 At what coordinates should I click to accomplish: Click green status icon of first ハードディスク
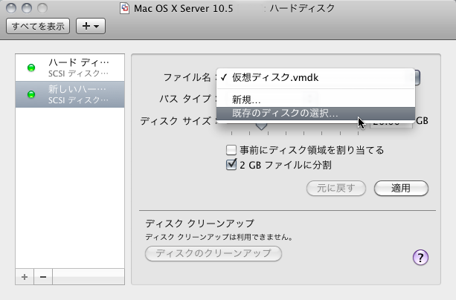click(x=31, y=68)
